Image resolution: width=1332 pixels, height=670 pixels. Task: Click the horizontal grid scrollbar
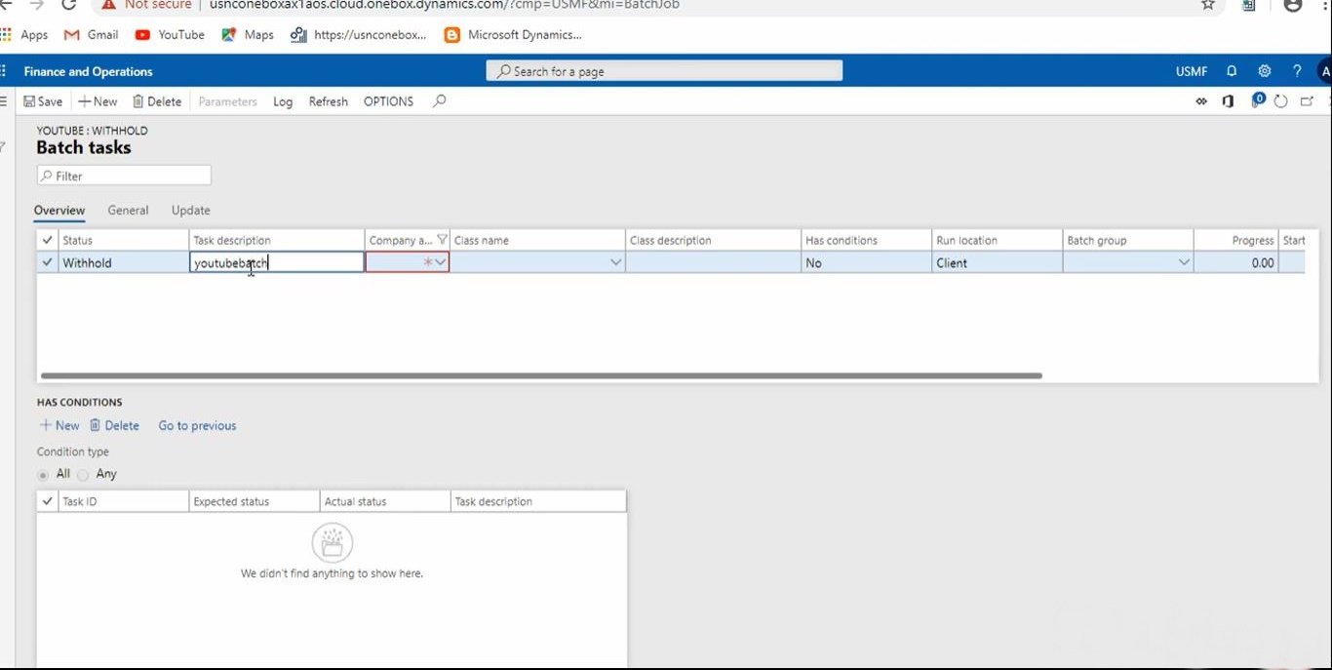541,375
